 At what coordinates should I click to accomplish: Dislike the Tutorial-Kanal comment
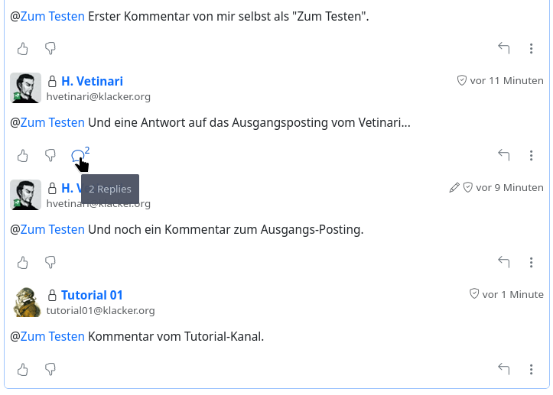pos(50,370)
